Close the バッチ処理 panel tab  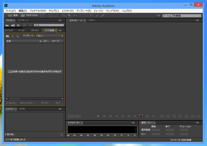point(56,31)
